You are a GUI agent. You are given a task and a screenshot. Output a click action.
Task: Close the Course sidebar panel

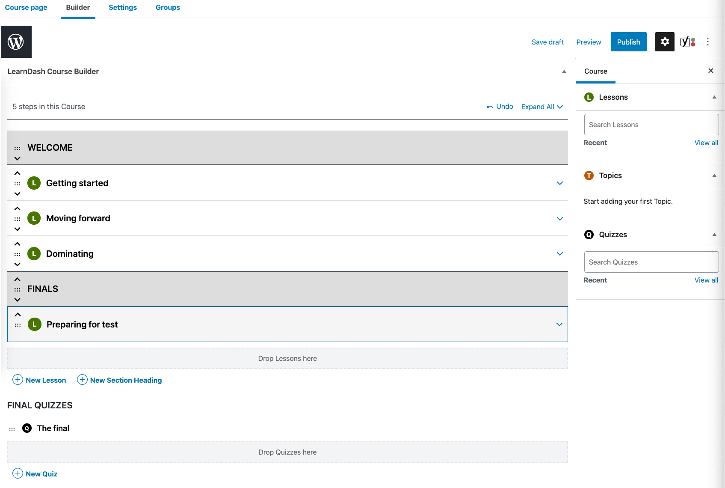point(711,71)
